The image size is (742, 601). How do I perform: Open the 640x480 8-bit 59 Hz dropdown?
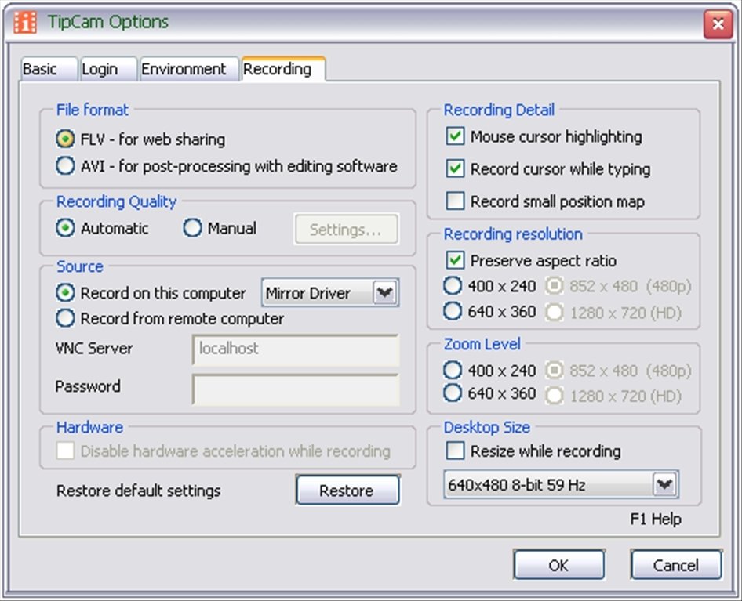(x=561, y=484)
